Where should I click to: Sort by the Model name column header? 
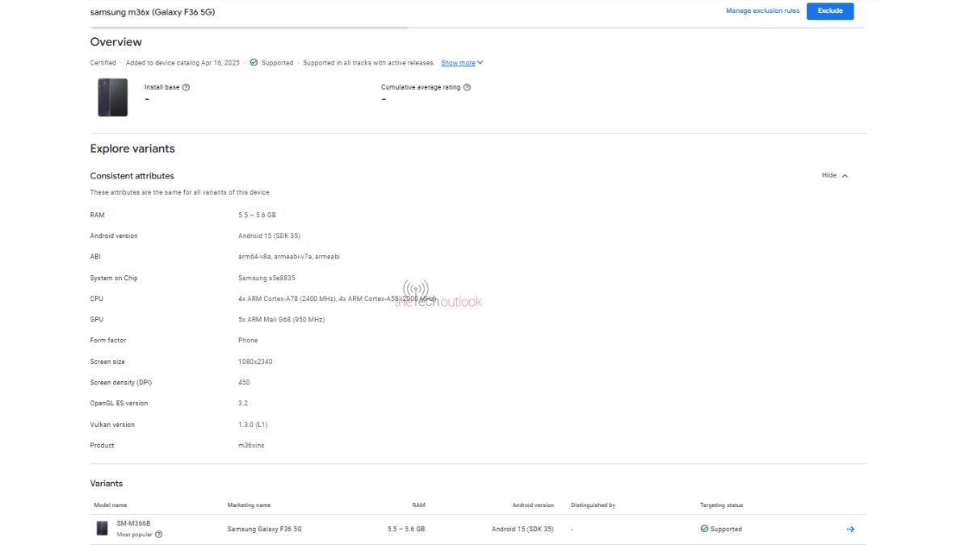click(x=111, y=505)
